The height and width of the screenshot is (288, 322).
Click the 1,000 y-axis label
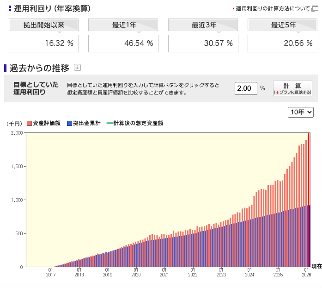click(17, 200)
